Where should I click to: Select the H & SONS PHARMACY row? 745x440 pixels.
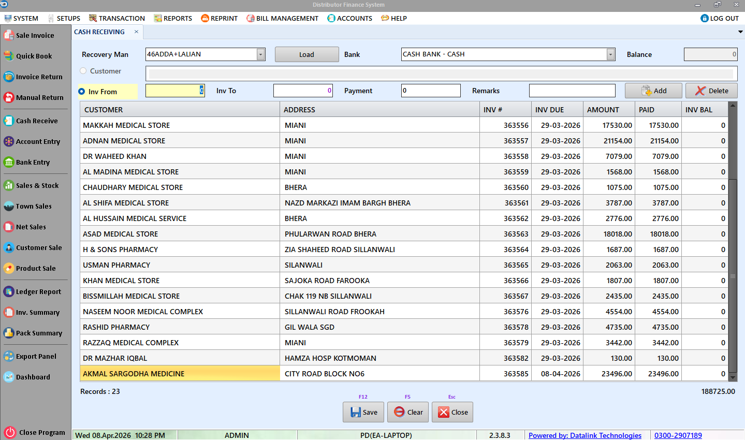click(404, 250)
